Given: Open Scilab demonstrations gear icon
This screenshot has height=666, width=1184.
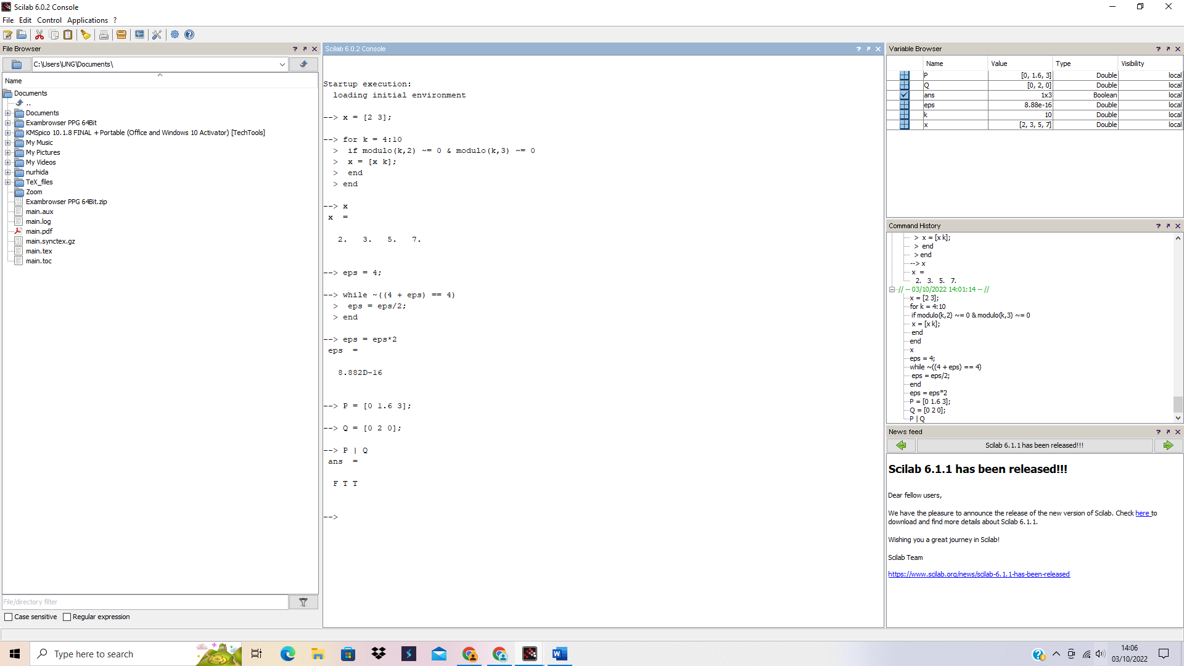Looking at the screenshot, I should click(x=175, y=35).
